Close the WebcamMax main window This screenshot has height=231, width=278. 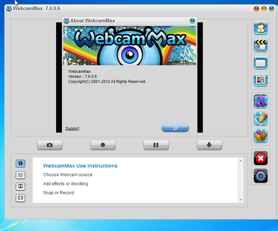pyautogui.click(x=272, y=9)
